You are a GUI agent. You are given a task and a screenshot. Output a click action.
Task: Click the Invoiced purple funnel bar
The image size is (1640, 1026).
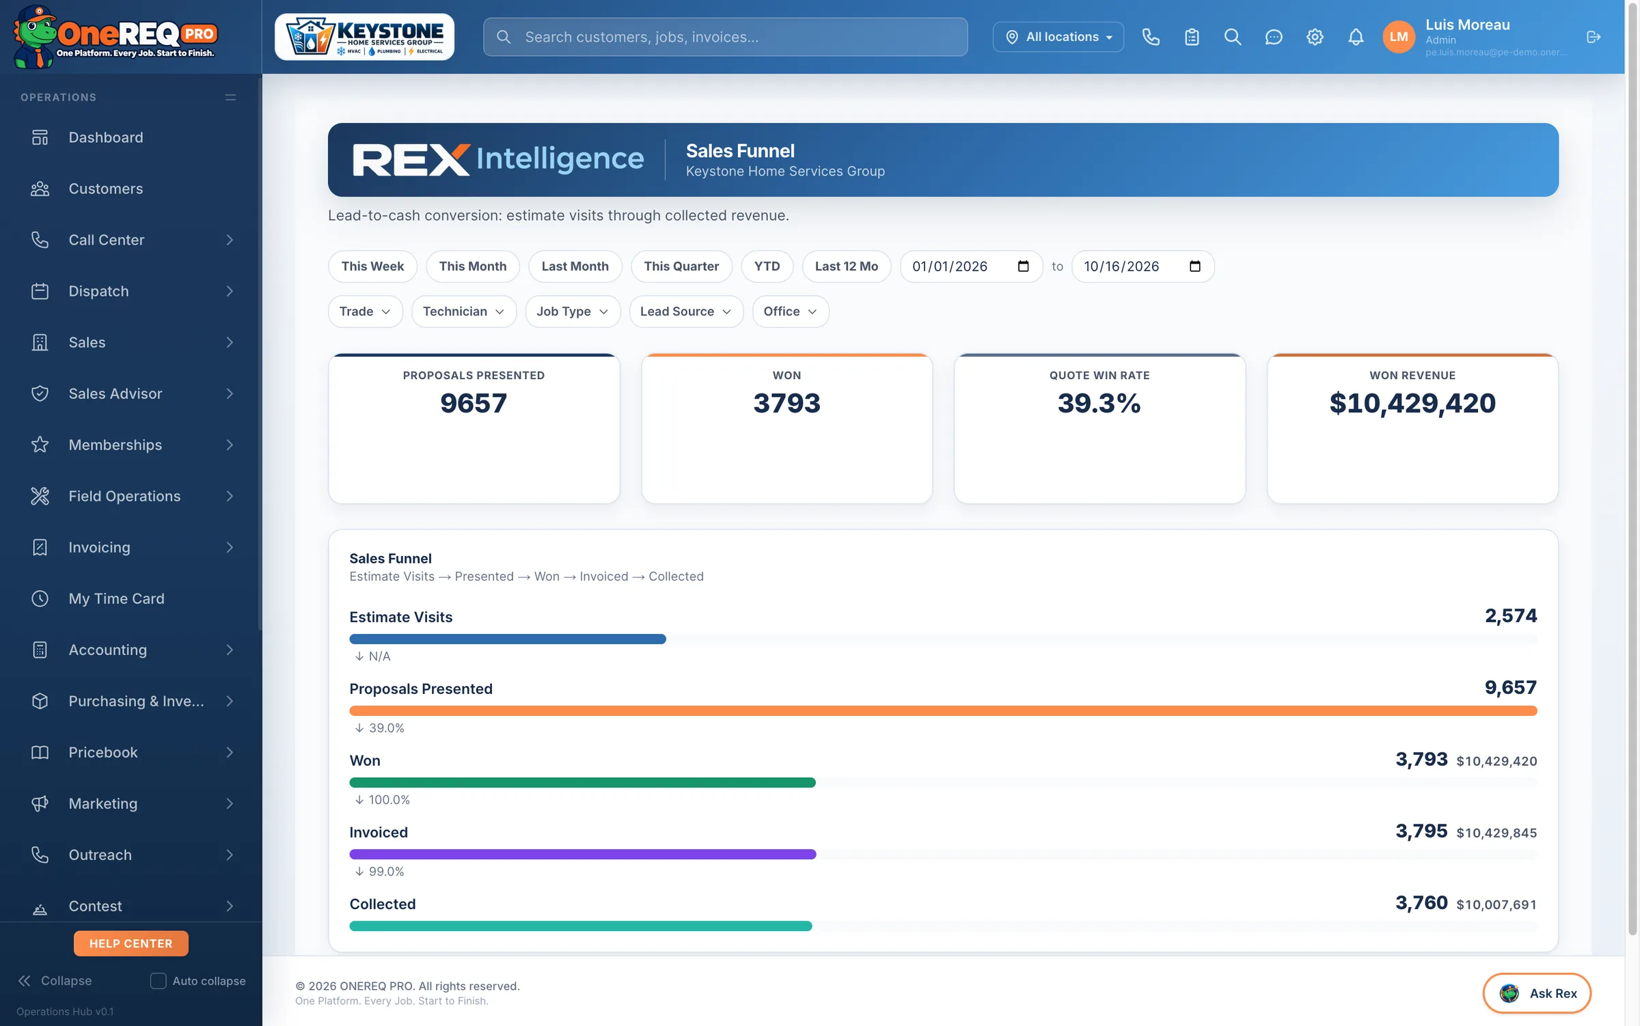(583, 855)
